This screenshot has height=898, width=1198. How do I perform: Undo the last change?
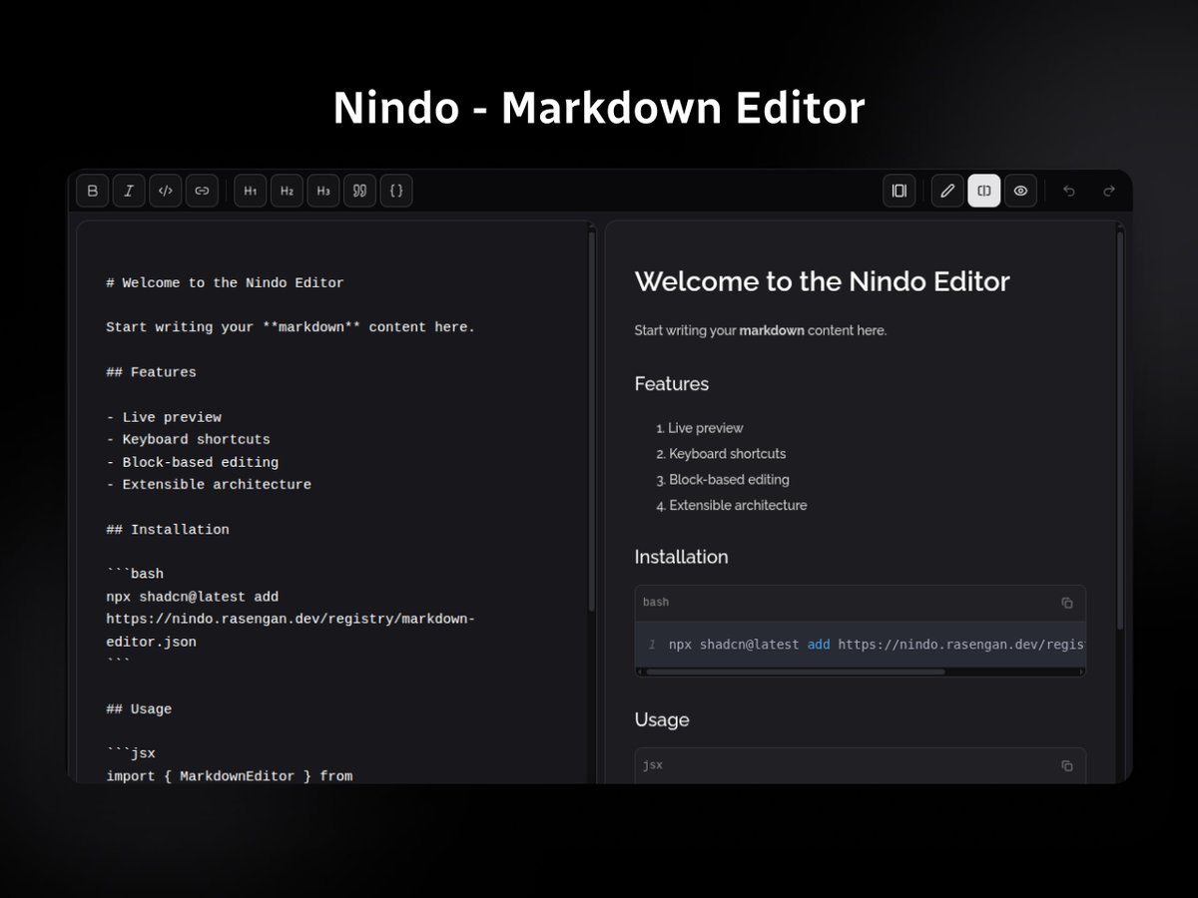pyautogui.click(x=1069, y=191)
